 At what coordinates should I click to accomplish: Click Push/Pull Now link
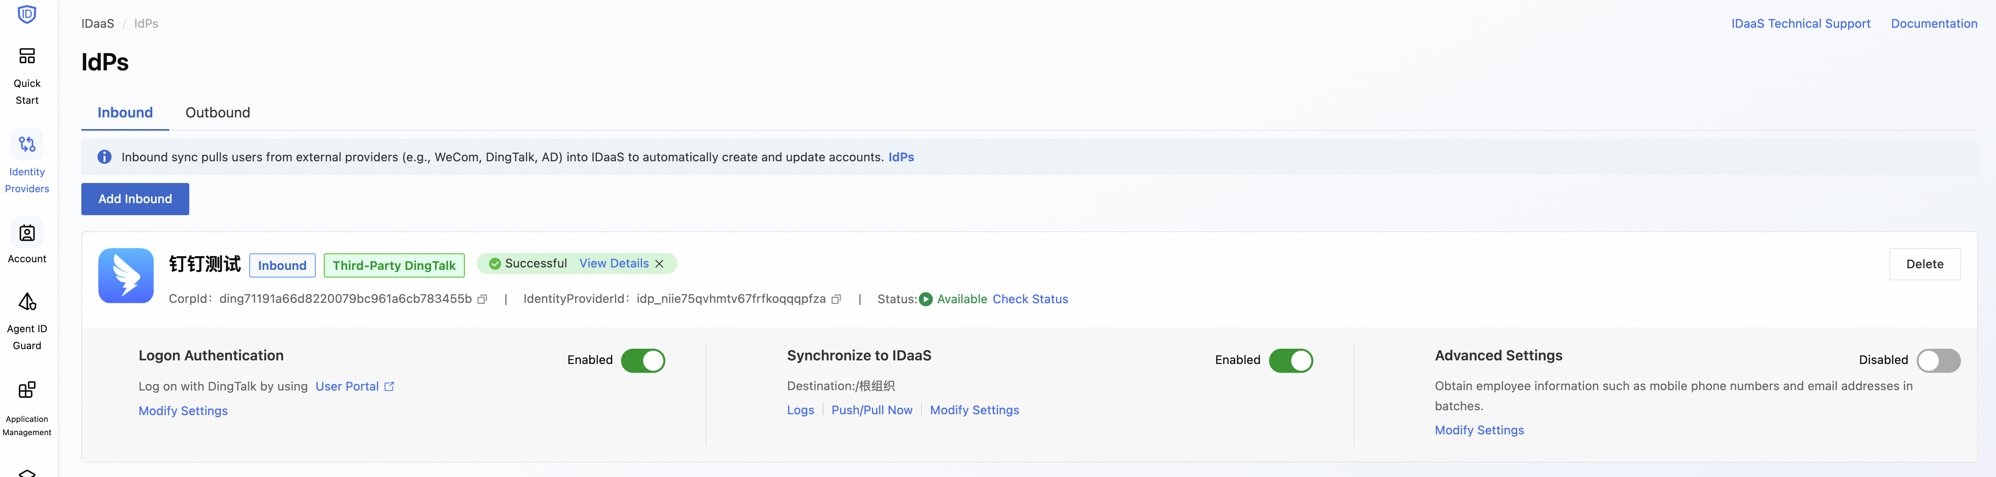click(872, 410)
